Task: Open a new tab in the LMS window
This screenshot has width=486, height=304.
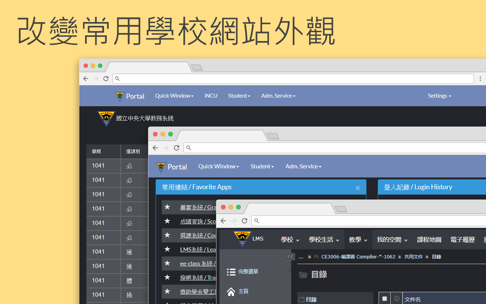Action: coord(341,209)
